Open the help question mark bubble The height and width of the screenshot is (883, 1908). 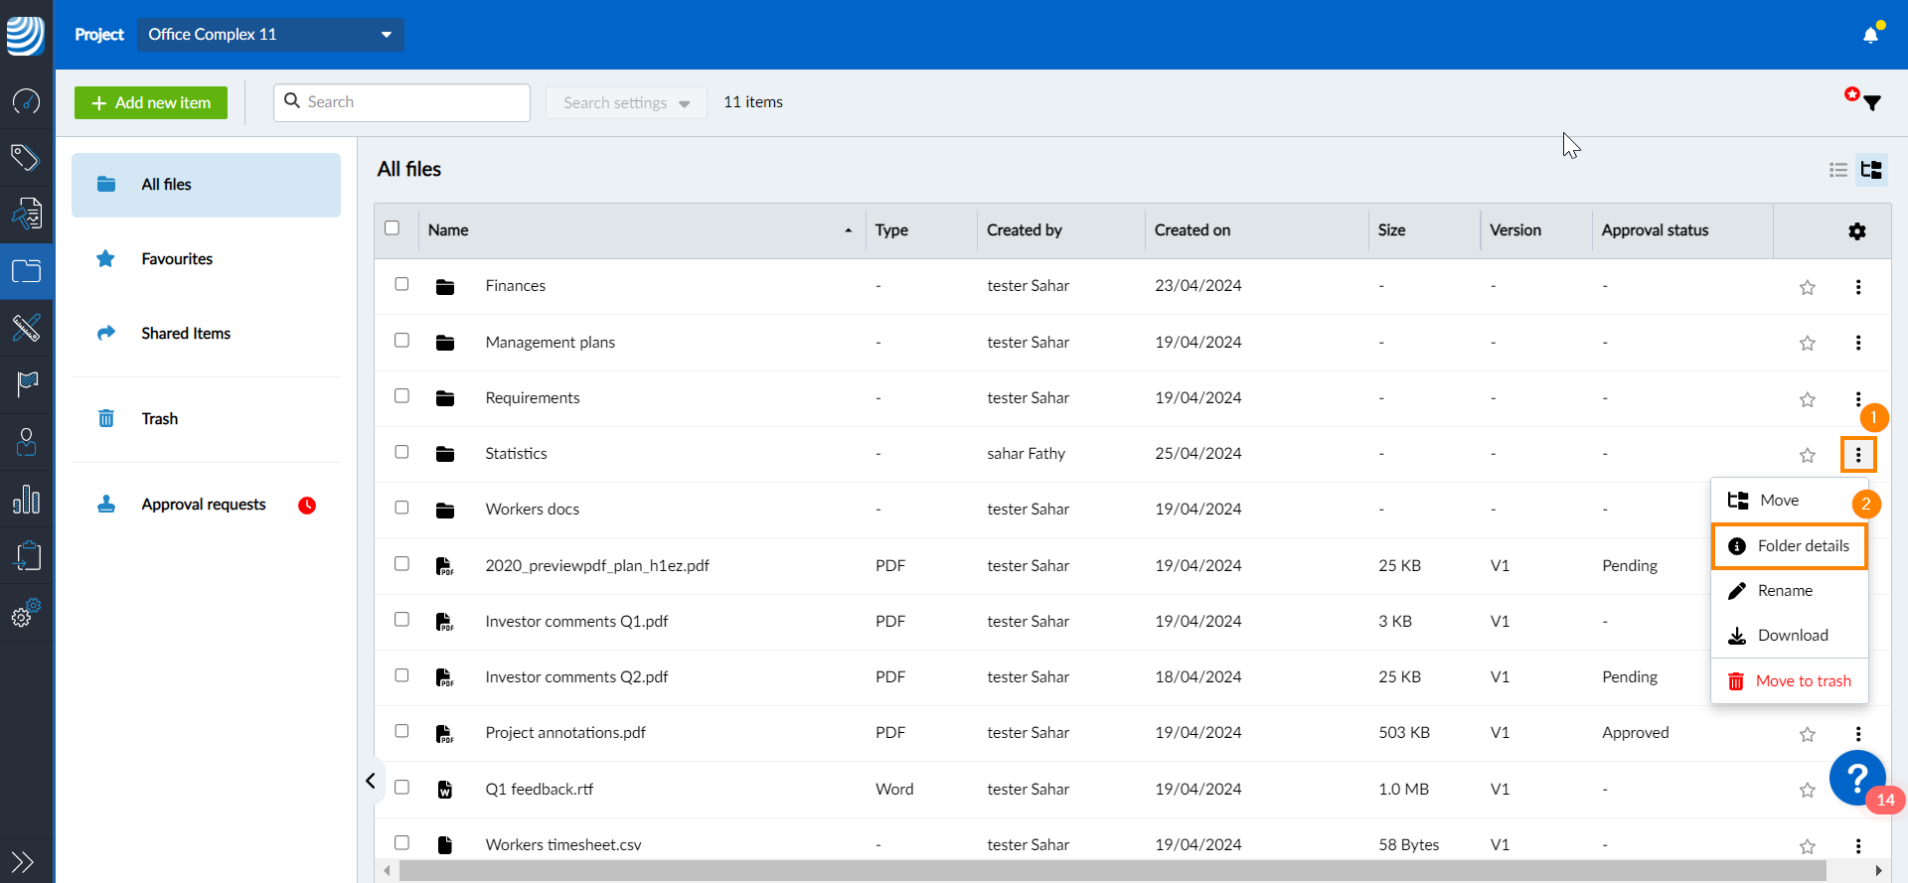point(1856,779)
